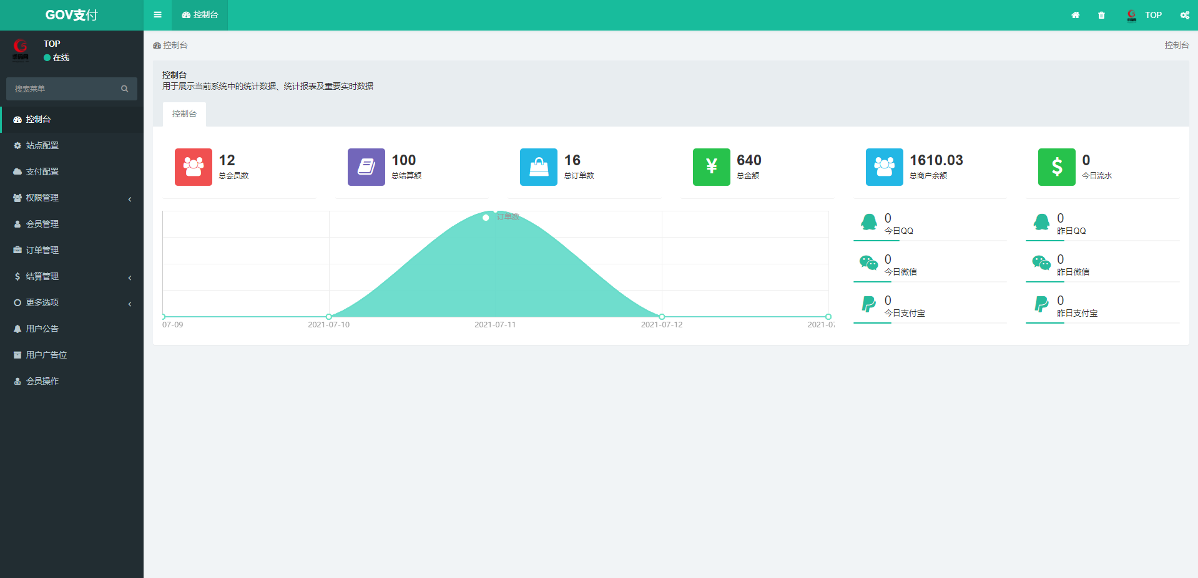Go to 订单管理 page
The height and width of the screenshot is (578, 1198).
tap(42, 250)
